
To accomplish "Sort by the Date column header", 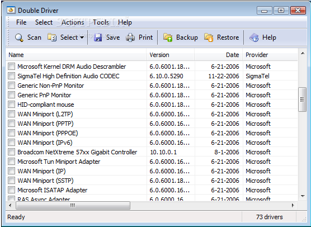I will pos(219,55).
